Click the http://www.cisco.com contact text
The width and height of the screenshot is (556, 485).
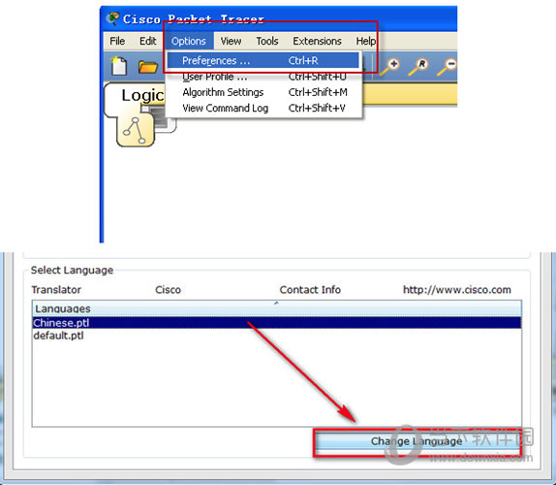457,290
